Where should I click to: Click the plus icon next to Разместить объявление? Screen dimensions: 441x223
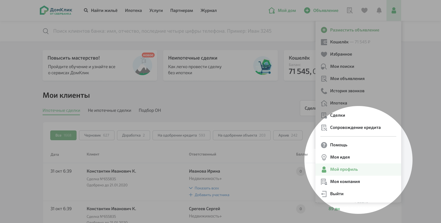point(324,30)
